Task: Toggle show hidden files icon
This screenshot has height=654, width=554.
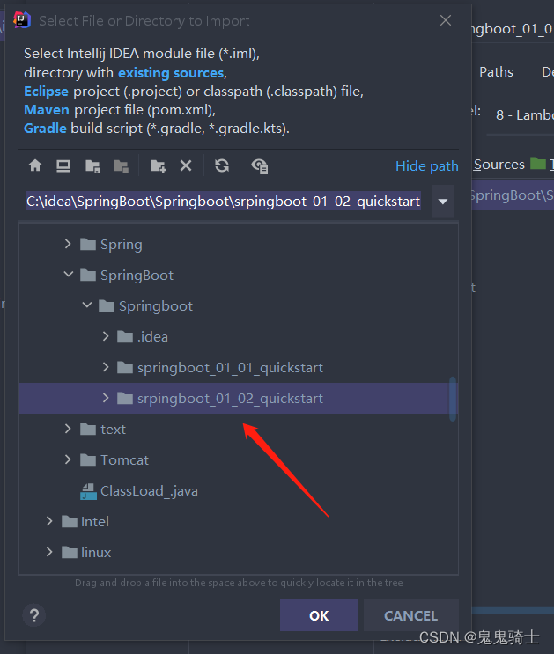Action: click(x=259, y=166)
